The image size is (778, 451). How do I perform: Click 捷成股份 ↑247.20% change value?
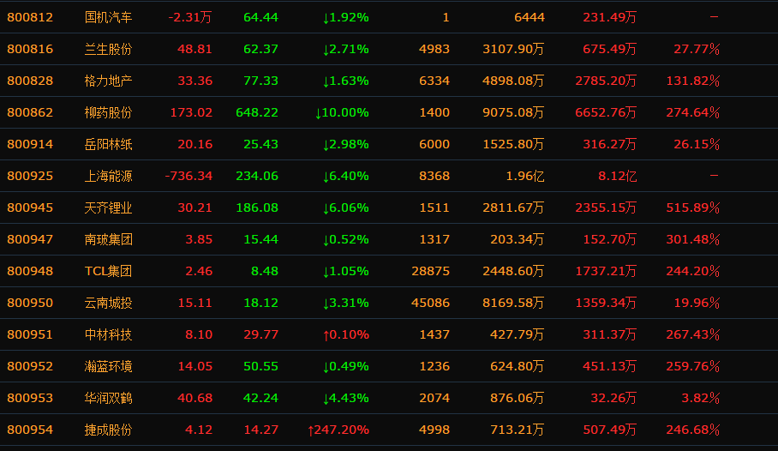pos(338,430)
